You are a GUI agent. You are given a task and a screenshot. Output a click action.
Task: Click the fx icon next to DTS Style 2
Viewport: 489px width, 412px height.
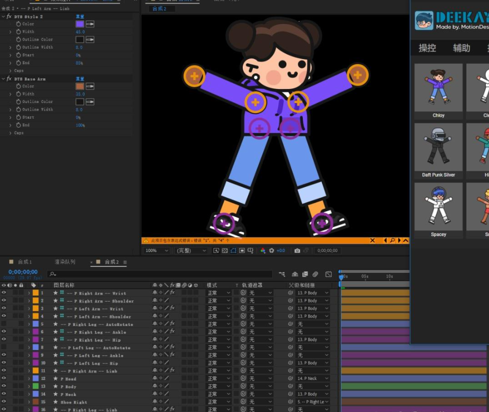[x=9, y=16]
